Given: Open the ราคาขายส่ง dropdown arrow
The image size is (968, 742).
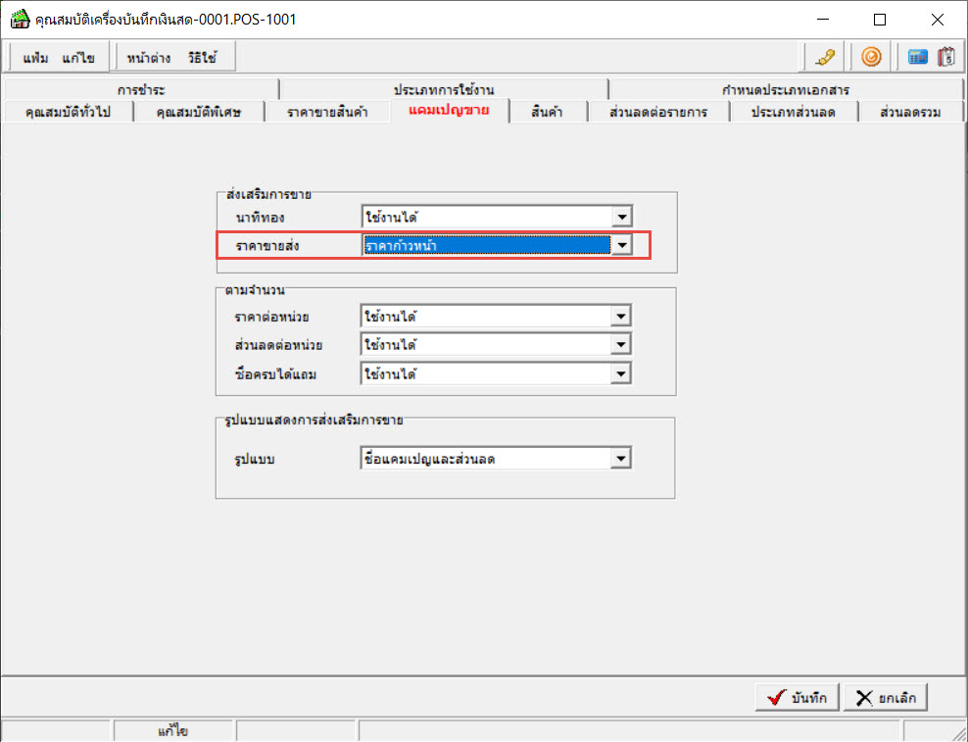Looking at the screenshot, I should coord(622,245).
